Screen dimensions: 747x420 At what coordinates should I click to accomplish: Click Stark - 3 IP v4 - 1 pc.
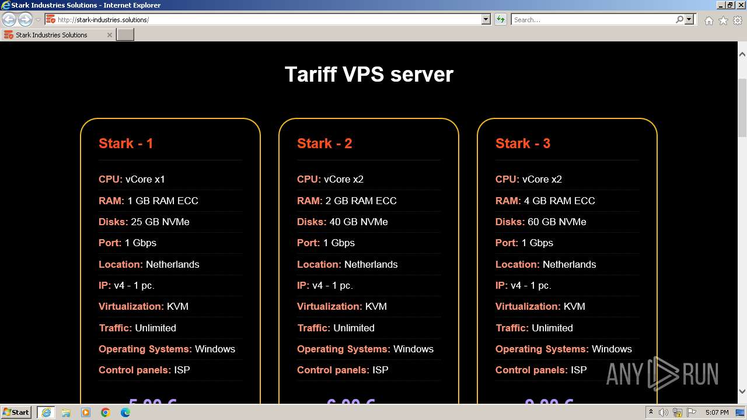pyautogui.click(x=523, y=285)
